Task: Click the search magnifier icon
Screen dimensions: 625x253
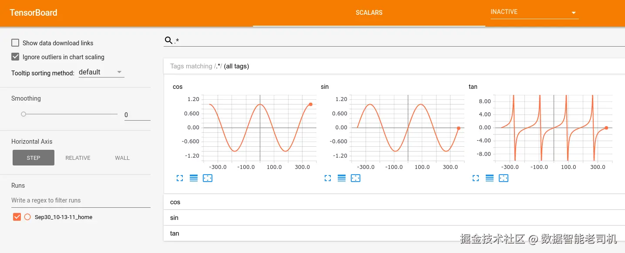Action: point(168,40)
